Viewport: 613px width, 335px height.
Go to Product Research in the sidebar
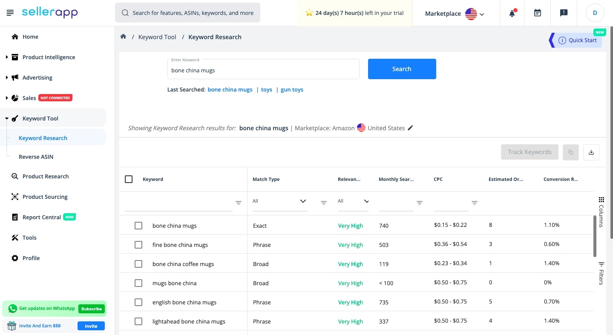point(46,176)
